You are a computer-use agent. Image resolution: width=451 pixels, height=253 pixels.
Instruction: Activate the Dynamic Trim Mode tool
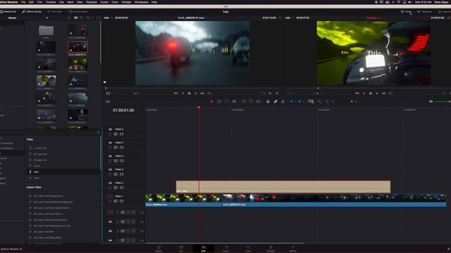point(227,101)
